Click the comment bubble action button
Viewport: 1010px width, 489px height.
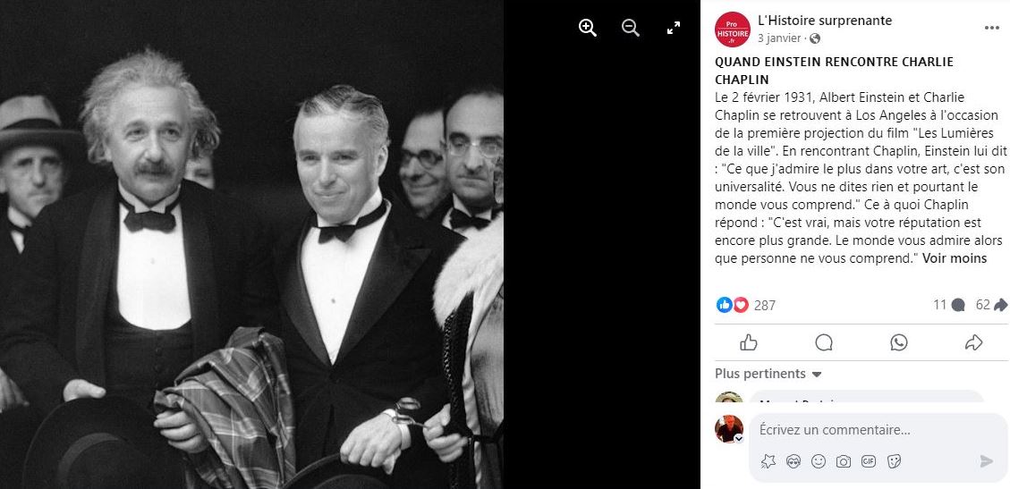click(x=824, y=342)
